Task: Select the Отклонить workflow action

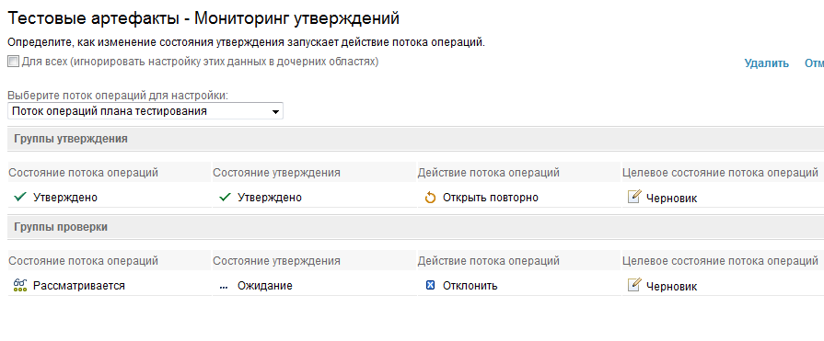Action: (470, 286)
